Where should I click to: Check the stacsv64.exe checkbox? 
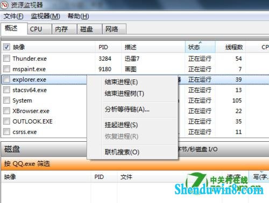tap(6, 90)
